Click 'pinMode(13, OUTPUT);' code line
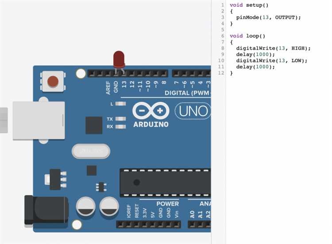Screen dimensions: 332x244 point(269,17)
